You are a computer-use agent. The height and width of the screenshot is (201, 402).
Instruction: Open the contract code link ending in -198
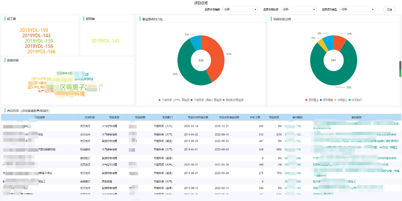pyautogui.click(x=293, y=126)
